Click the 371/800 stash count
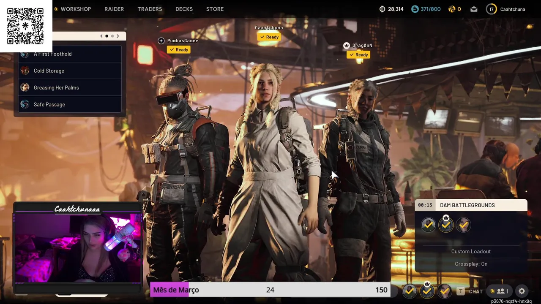This screenshot has height=304, width=541. [x=431, y=9]
